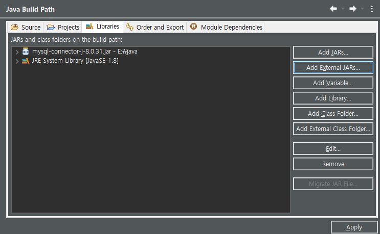Switch to the Source tab
The width and height of the screenshot is (380, 234).
point(26,28)
